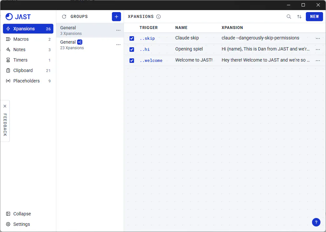Click the Xpansions lightning bolt icon
This screenshot has height=232, width=326.
pyautogui.click(x=8, y=29)
